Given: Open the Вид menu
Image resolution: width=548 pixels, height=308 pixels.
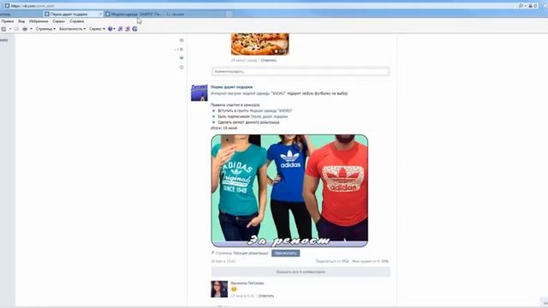Looking at the screenshot, I should pyautogui.click(x=21, y=21).
